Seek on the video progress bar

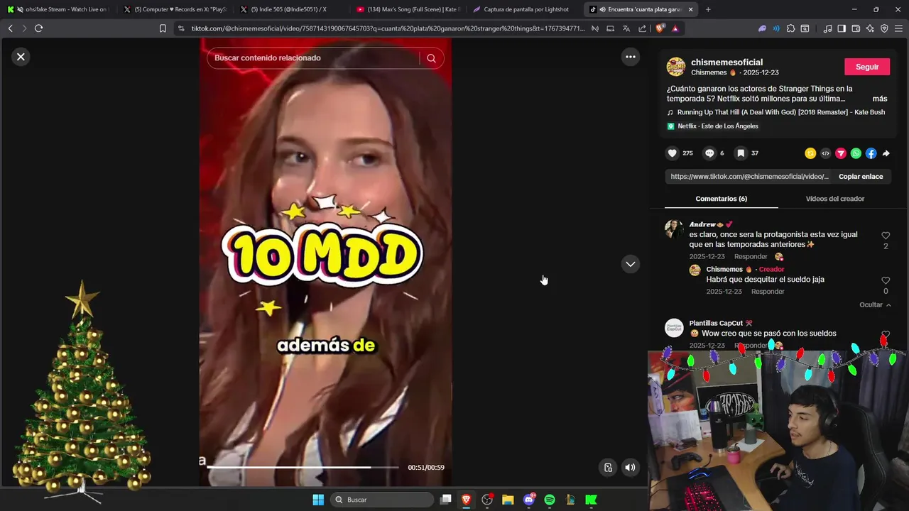[x=303, y=468]
